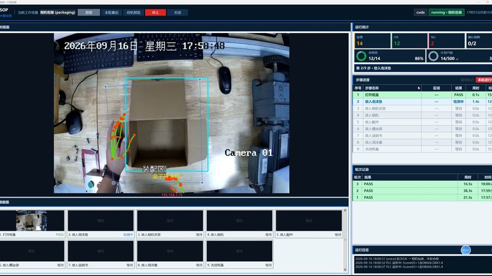
Task: Click the down arrow of the thumbnails scrollbar
Action: pos(345,270)
